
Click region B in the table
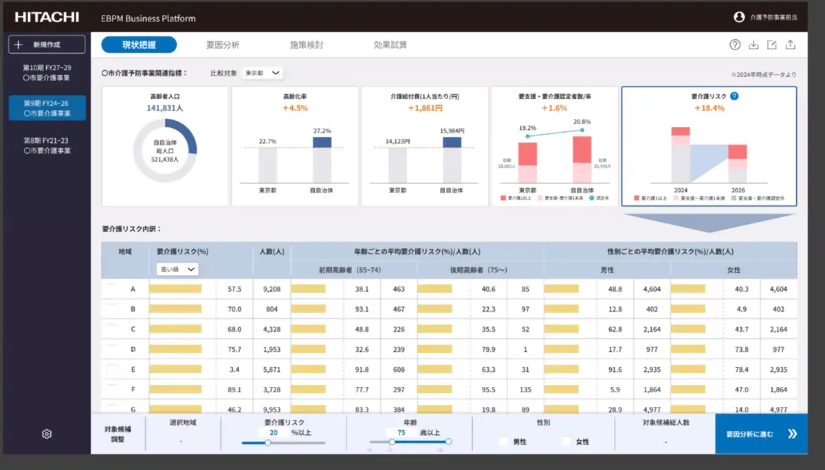pyautogui.click(x=133, y=309)
